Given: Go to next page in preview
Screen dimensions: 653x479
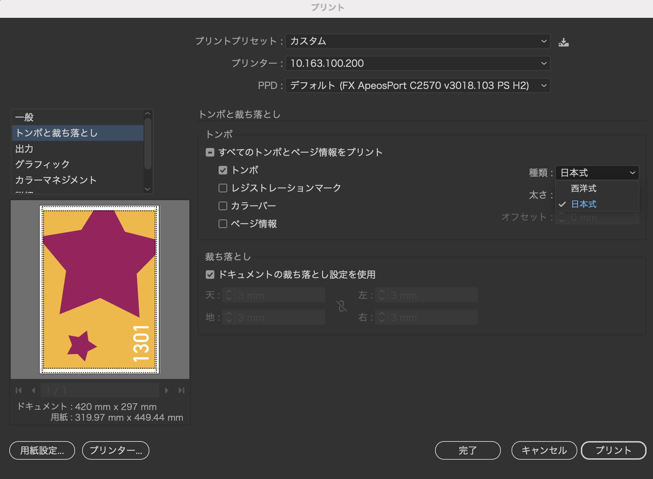Looking at the screenshot, I should click(x=166, y=390).
